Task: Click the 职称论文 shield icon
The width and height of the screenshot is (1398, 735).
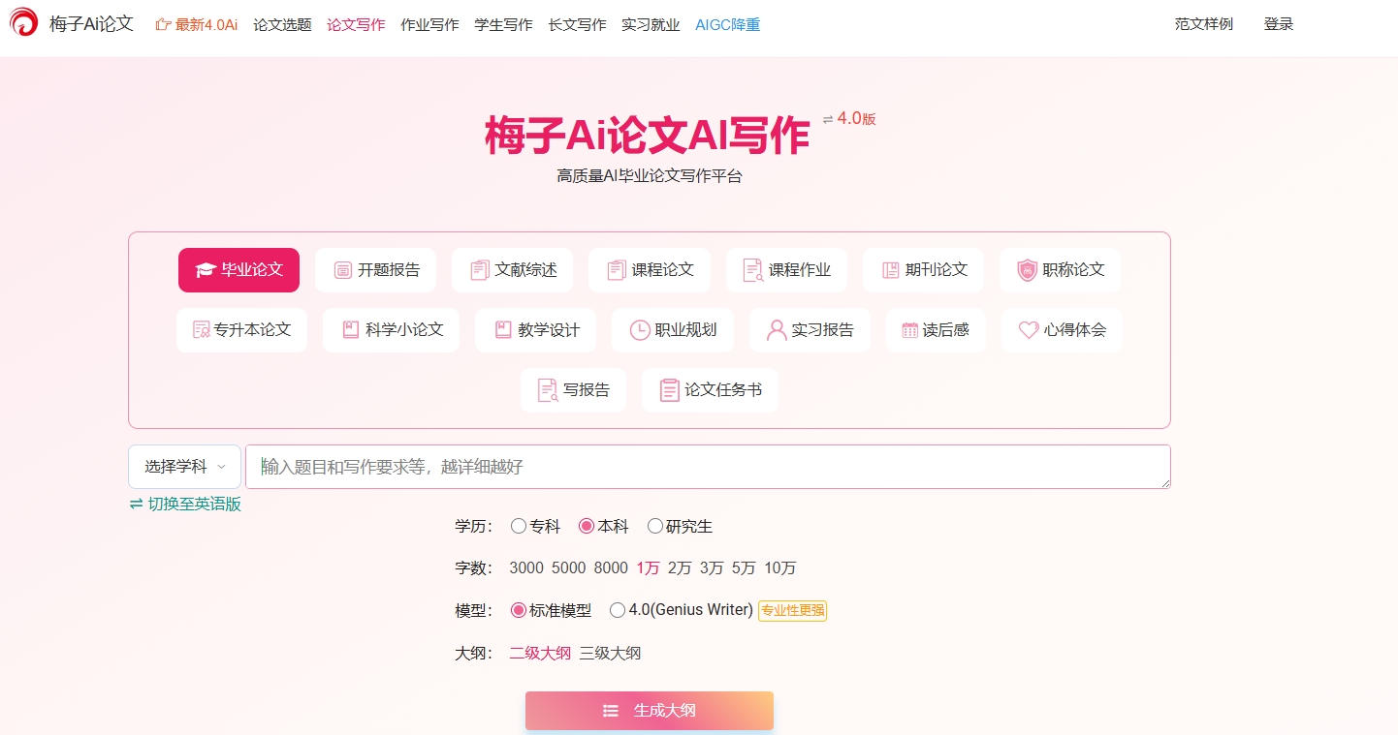Action: pos(1027,270)
